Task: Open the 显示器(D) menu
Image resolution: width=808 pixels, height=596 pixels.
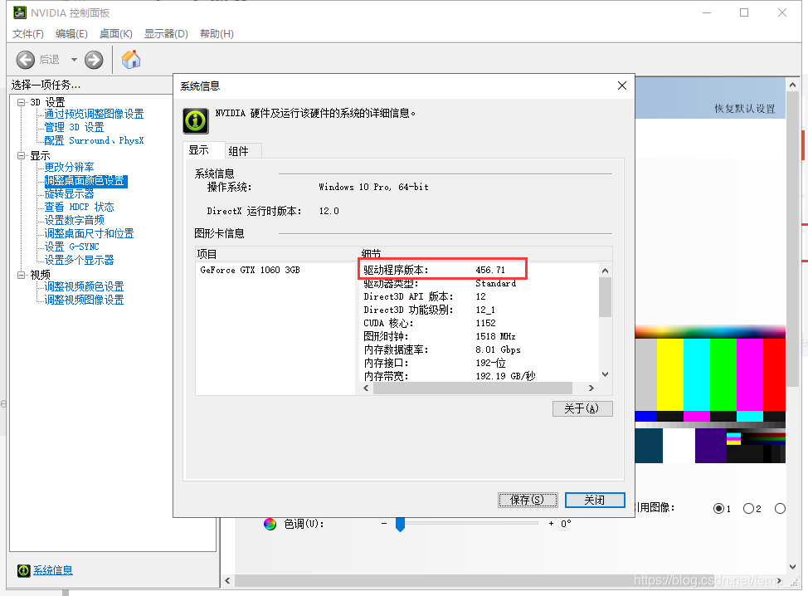Action: [x=166, y=33]
